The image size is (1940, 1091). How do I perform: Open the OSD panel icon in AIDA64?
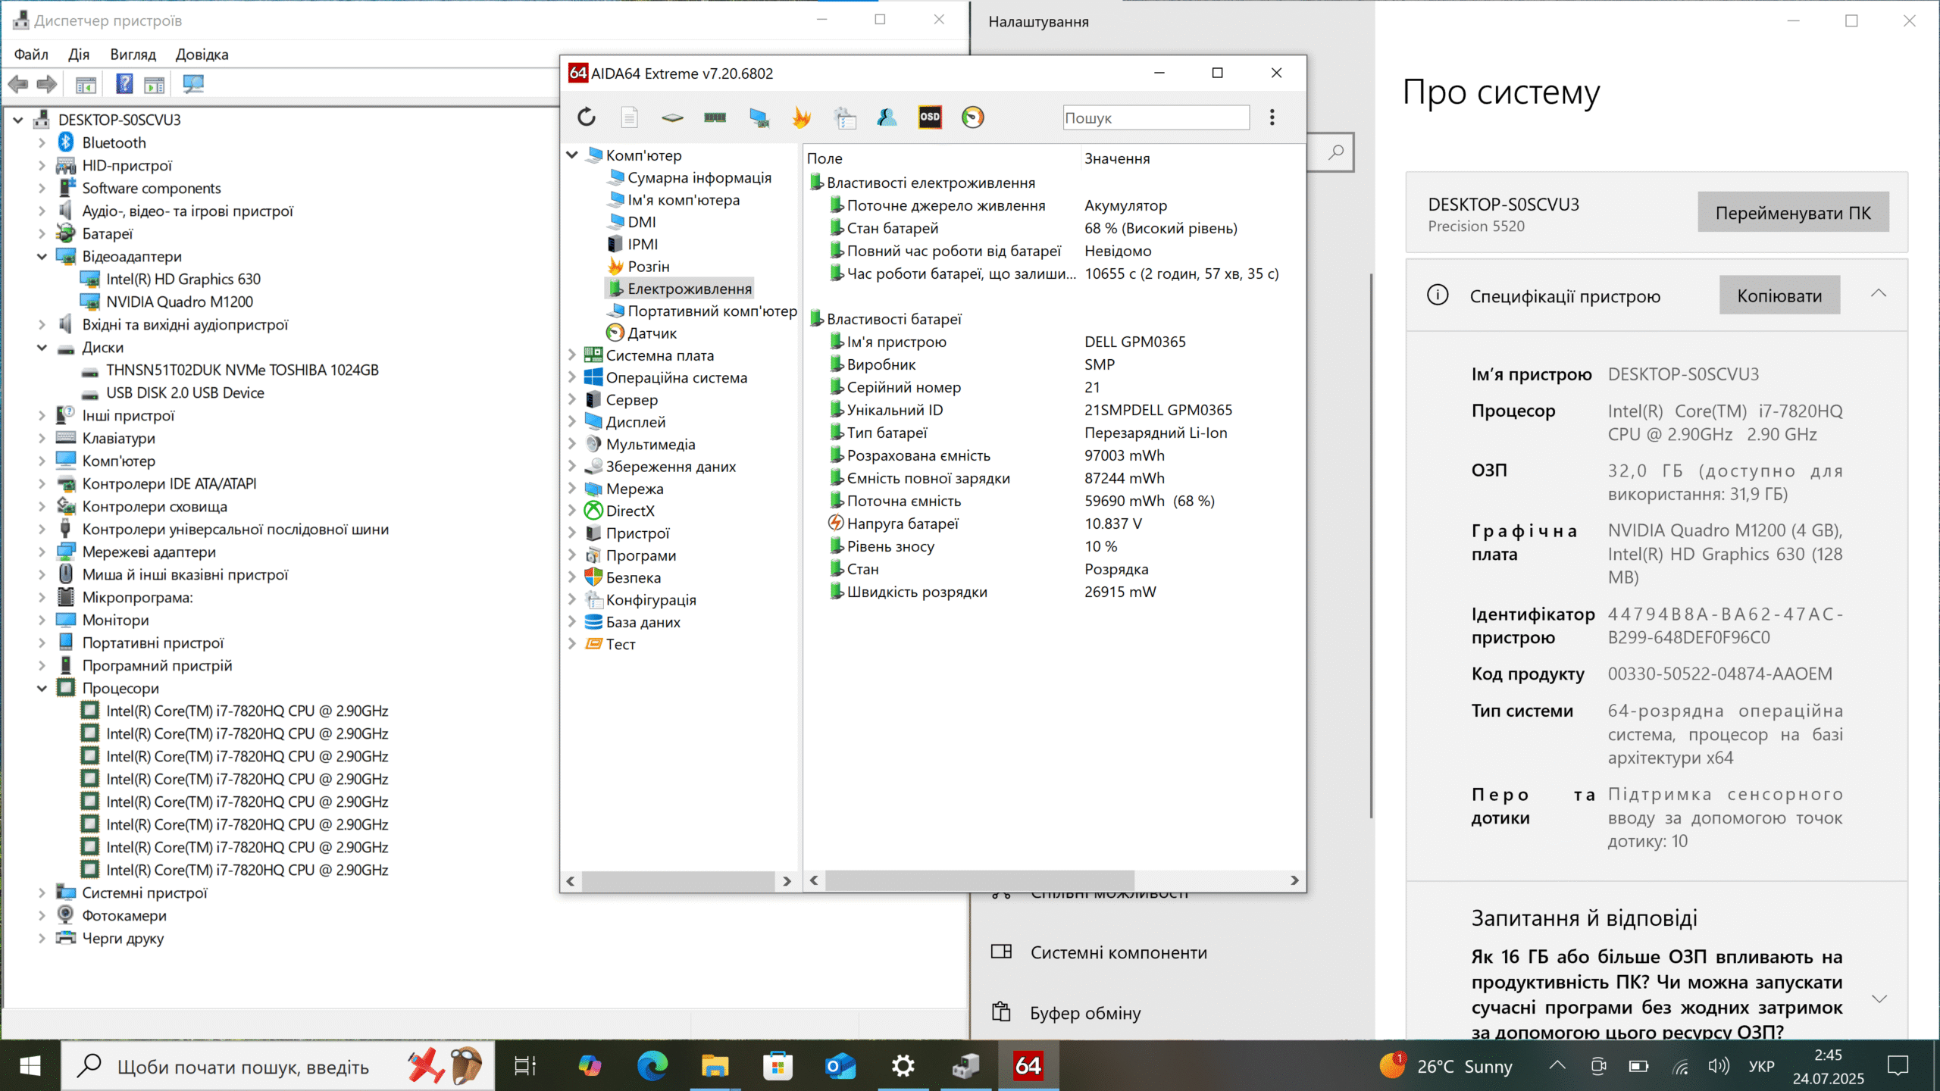pyautogui.click(x=930, y=117)
